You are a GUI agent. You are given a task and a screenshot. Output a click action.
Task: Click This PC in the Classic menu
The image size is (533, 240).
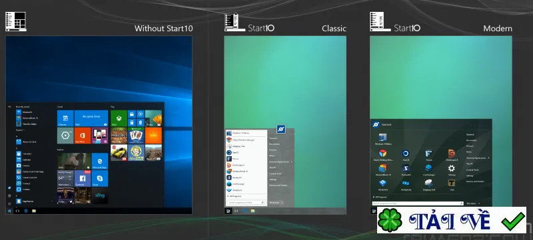pyautogui.click(x=272, y=168)
